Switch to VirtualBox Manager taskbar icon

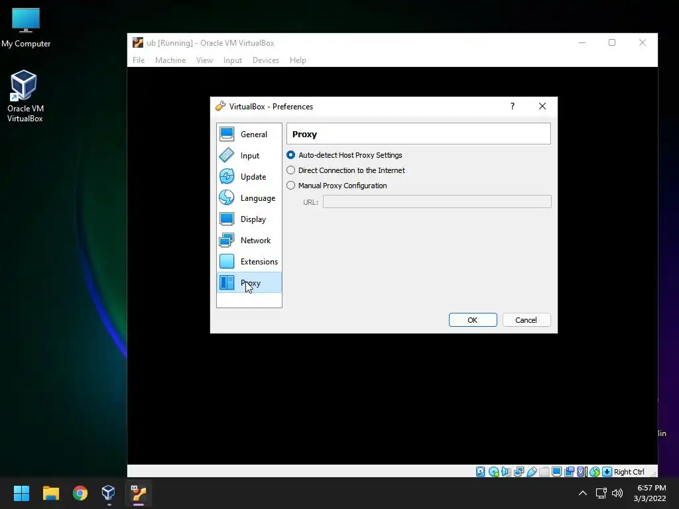[109, 493]
